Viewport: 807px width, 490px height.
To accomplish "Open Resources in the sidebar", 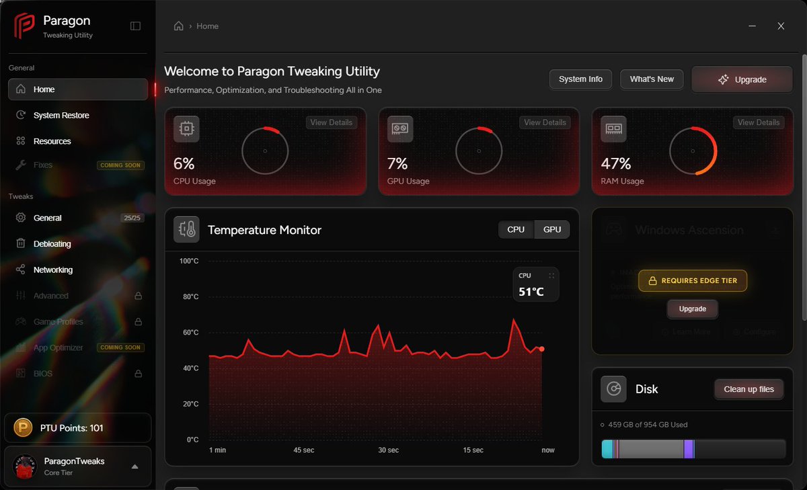I will click(x=78, y=141).
